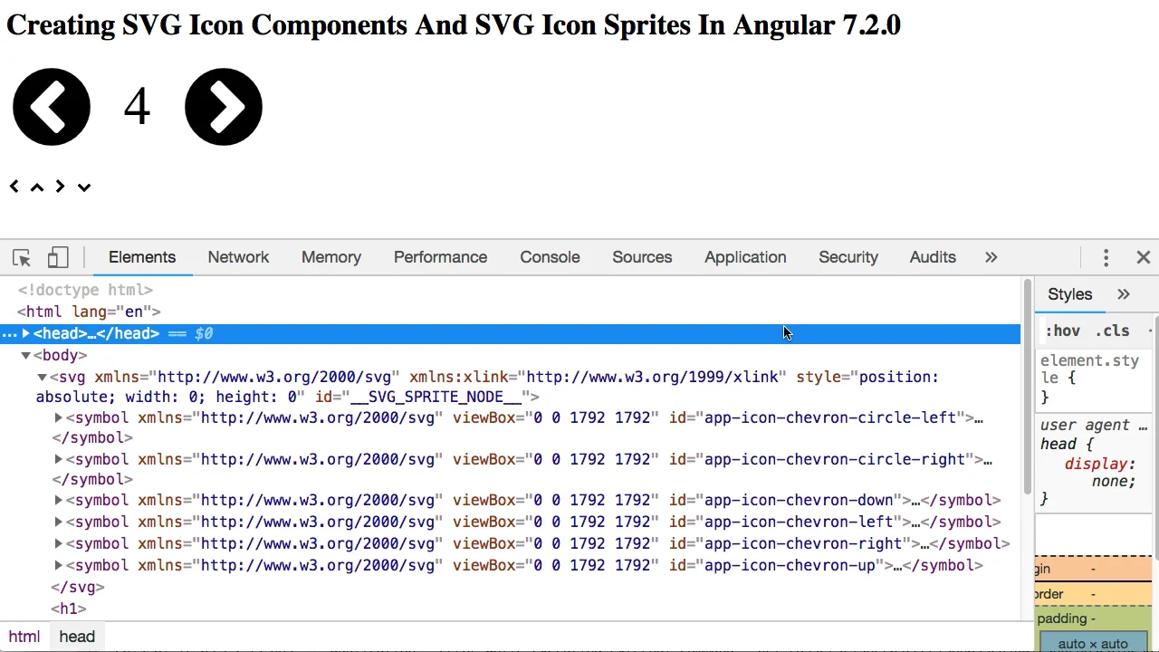Click the small chevron-up icon
The height and width of the screenshot is (652, 1159).
coord(37,187)
